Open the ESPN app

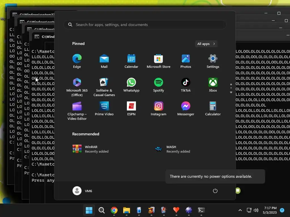(131, 109)
